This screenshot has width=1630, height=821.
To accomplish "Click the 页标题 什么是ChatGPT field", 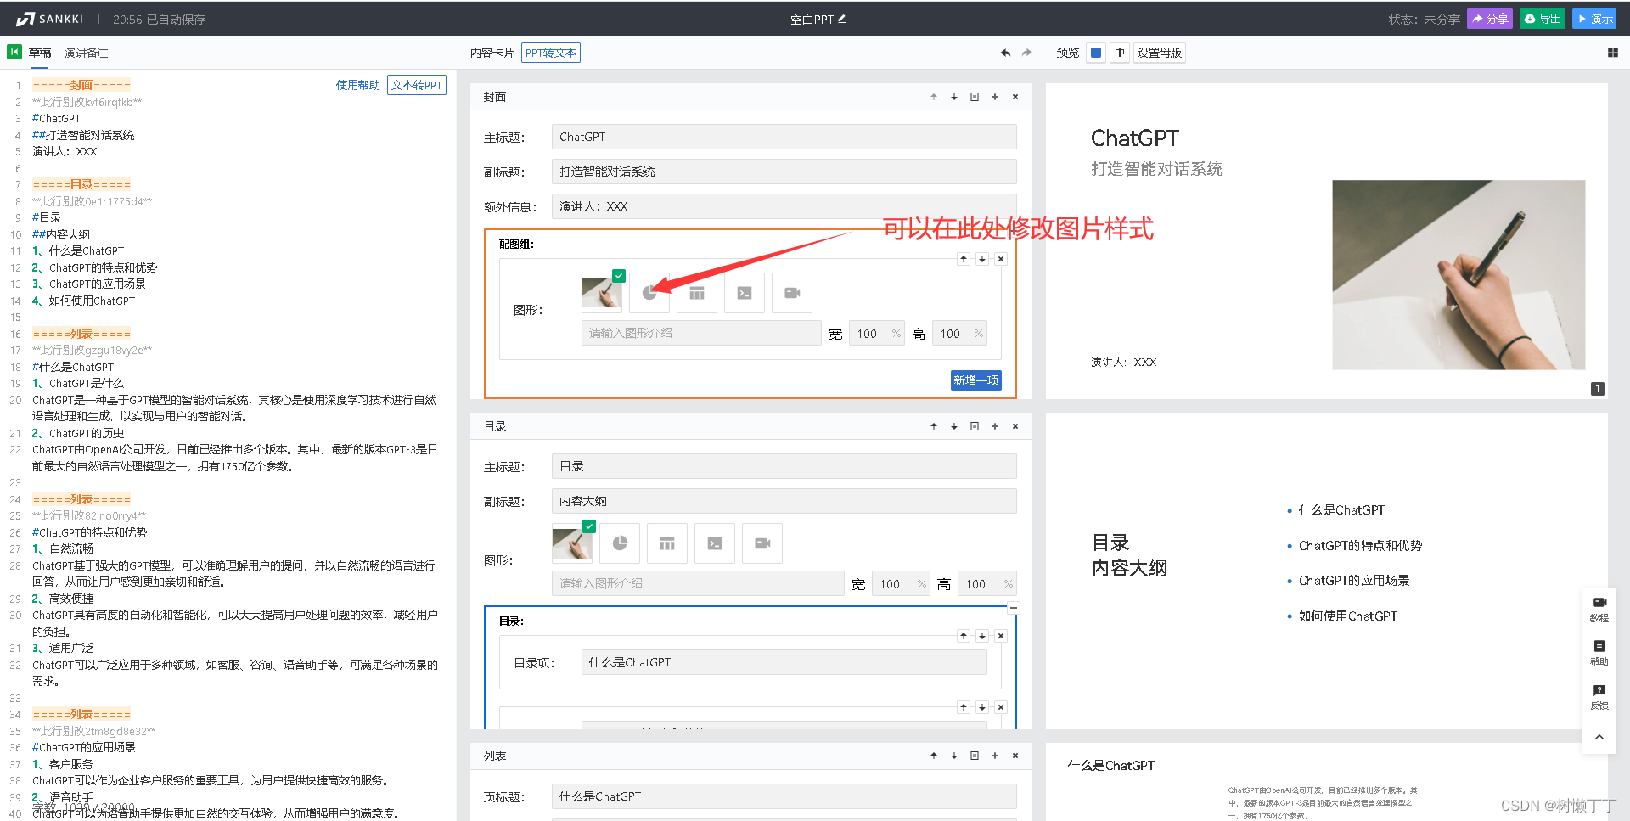I will 784,796.
